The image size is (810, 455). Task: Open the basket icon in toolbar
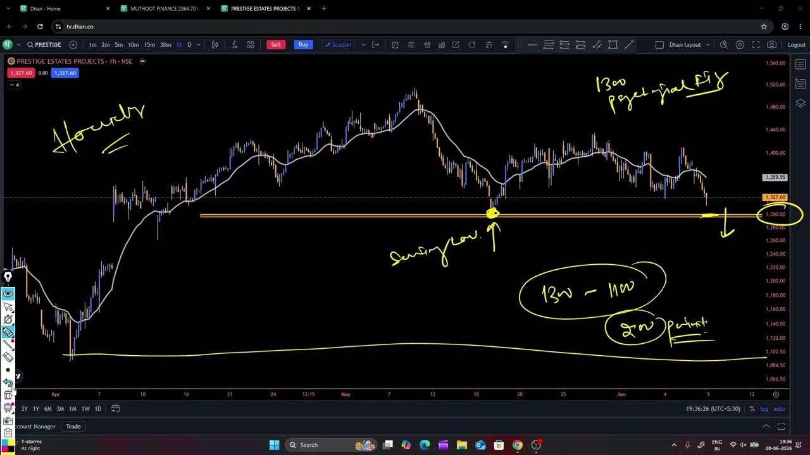[427, 45]
